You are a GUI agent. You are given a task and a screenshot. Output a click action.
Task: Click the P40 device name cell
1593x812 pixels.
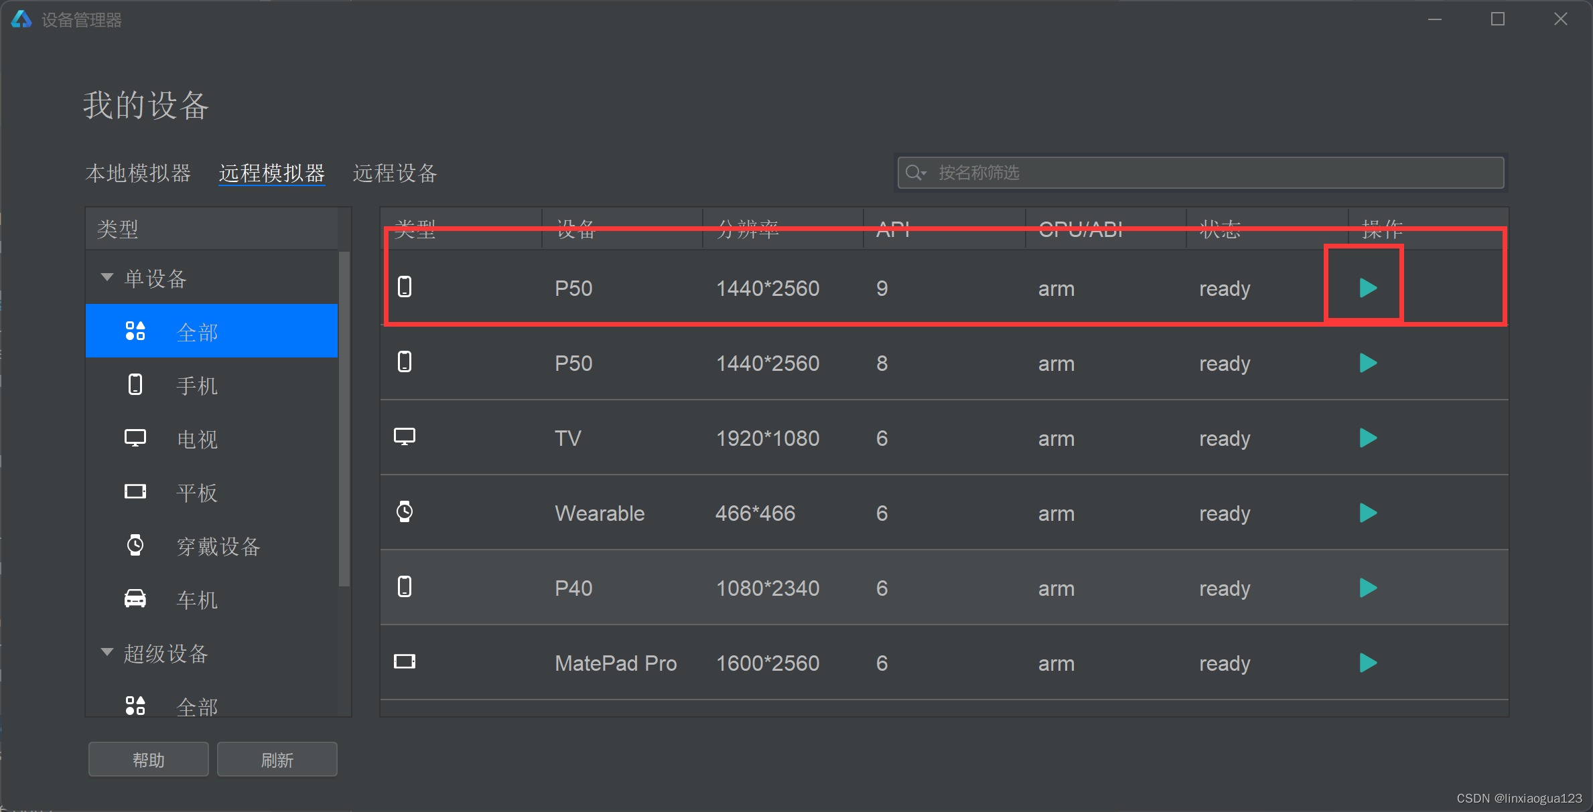(573, 588)
